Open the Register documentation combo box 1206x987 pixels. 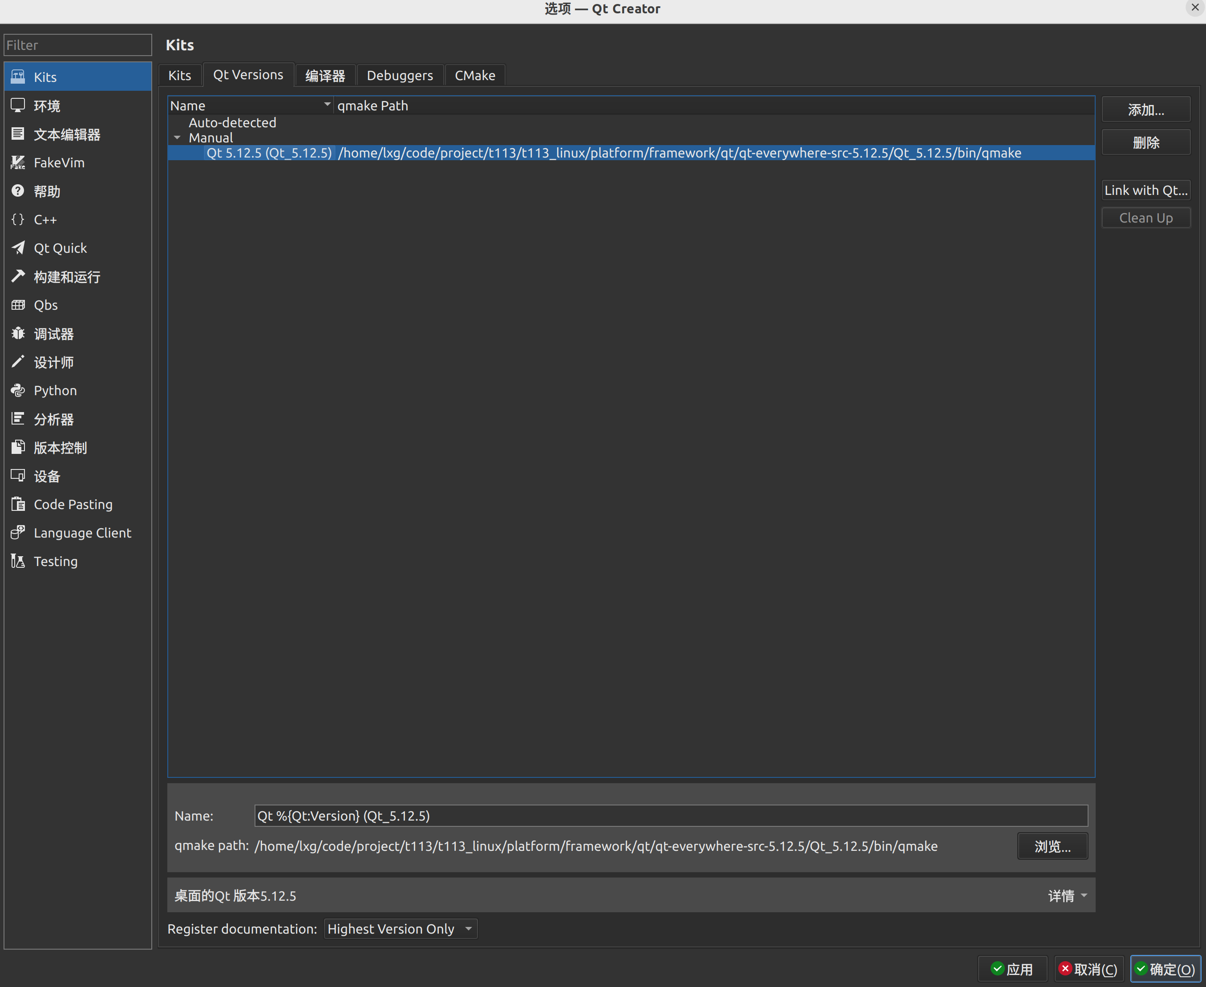click(401, 928)
